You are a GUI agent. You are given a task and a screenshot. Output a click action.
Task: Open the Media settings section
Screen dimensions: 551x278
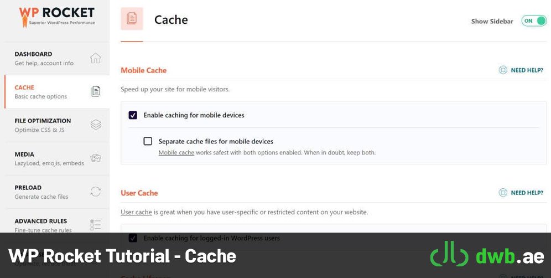click(x=58, y=159)
